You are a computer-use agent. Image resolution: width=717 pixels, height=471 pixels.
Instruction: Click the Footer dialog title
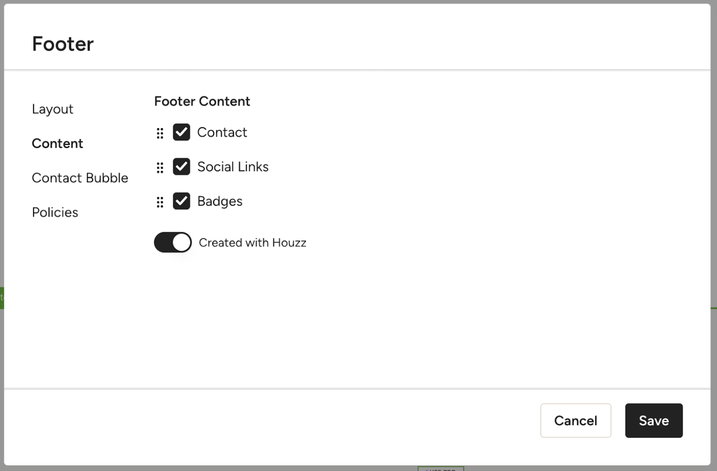tap(63, 44)
